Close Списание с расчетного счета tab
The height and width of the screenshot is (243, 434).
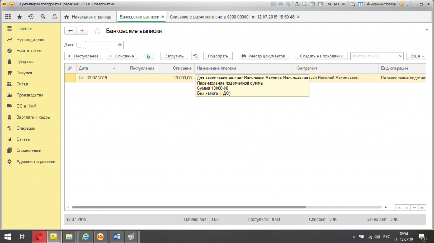click(x=298, y=16)
